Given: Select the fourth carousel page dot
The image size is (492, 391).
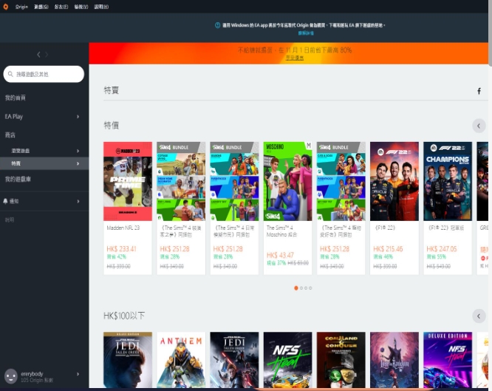Looking at the screenshot, I should pos(310,288).
